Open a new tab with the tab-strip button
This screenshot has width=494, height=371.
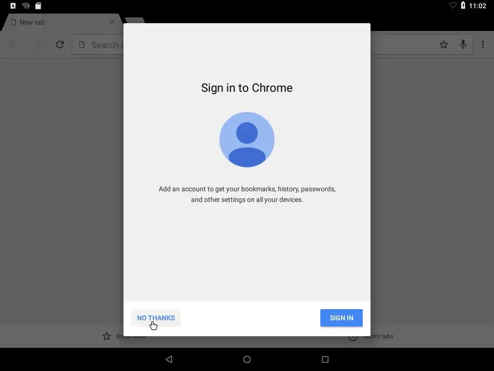click(135, 20)
